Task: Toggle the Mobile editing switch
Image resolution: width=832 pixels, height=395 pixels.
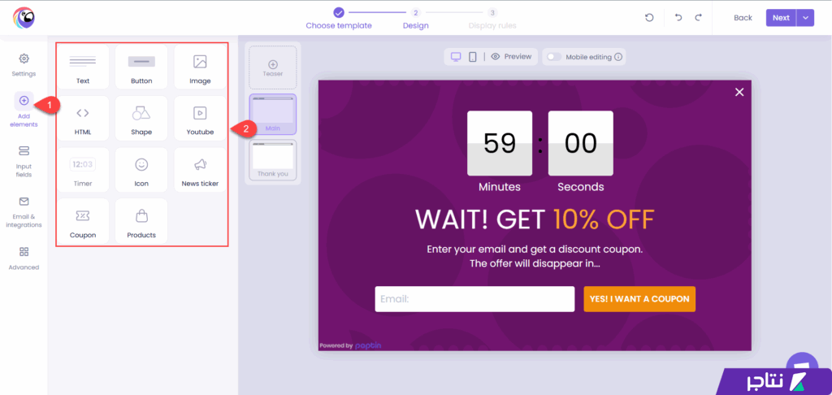Action: (x=554, y=57)
